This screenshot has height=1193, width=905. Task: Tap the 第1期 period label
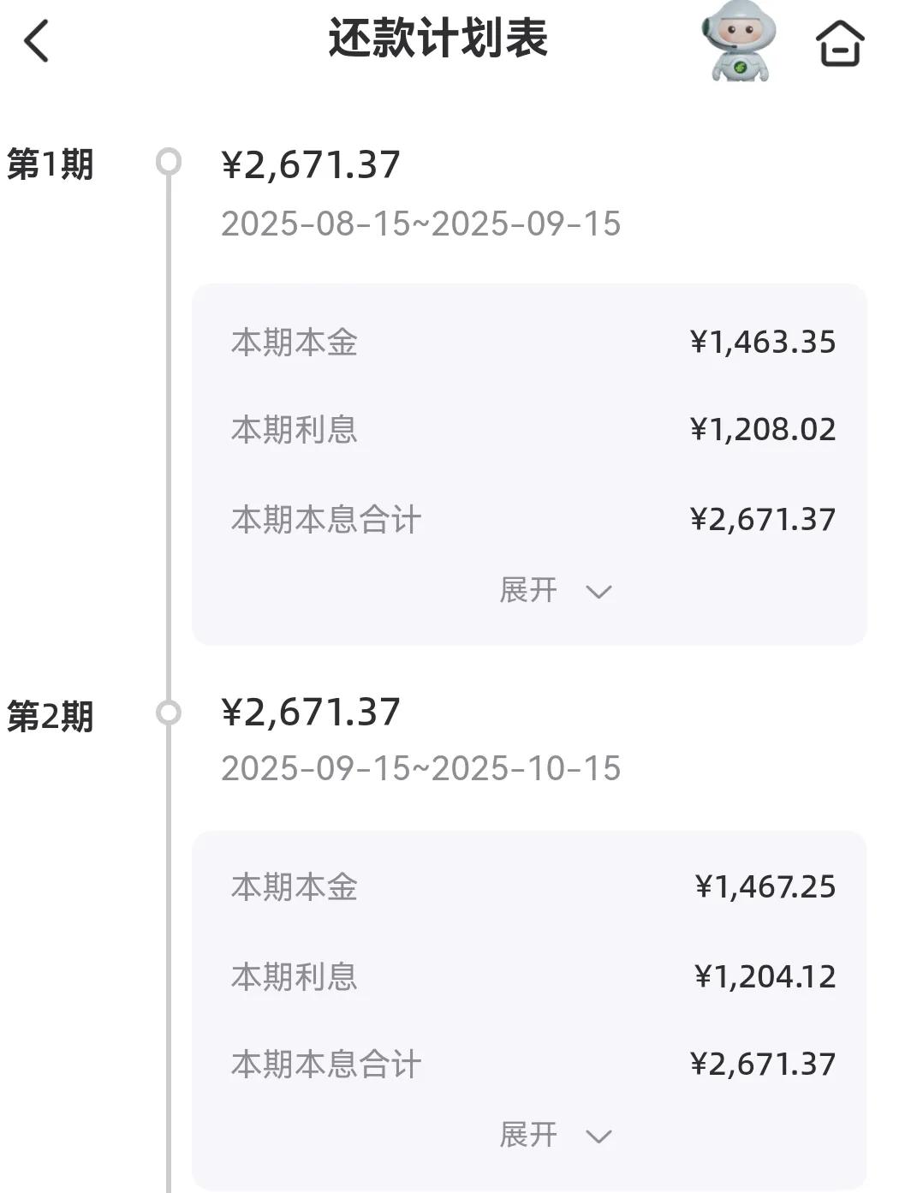point(51,164)
